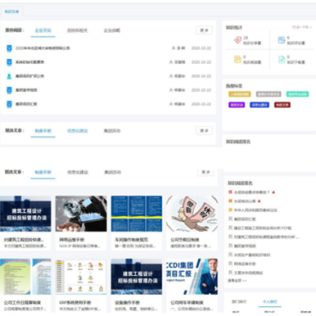
Task: Open the ERP系统使用手册 thumbnail
Action: 81,277
